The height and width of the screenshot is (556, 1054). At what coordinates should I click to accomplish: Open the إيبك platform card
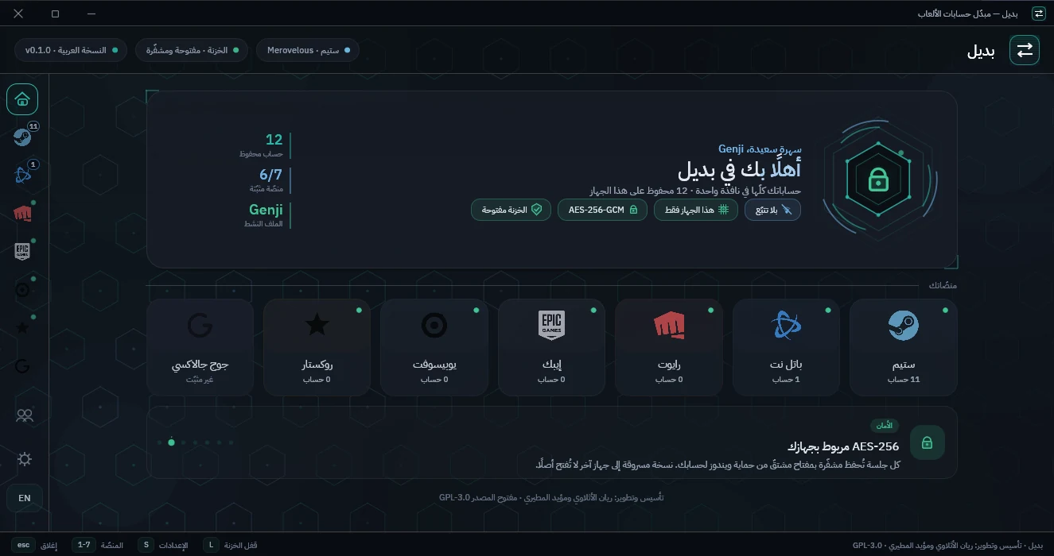pyautogui.click(x=551, y=347)
